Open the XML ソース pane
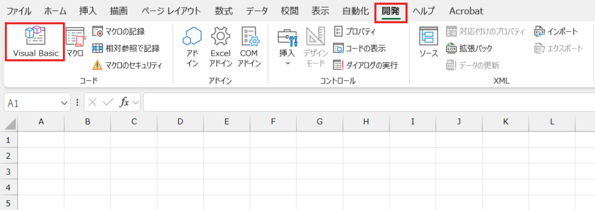 click(428, 42)
